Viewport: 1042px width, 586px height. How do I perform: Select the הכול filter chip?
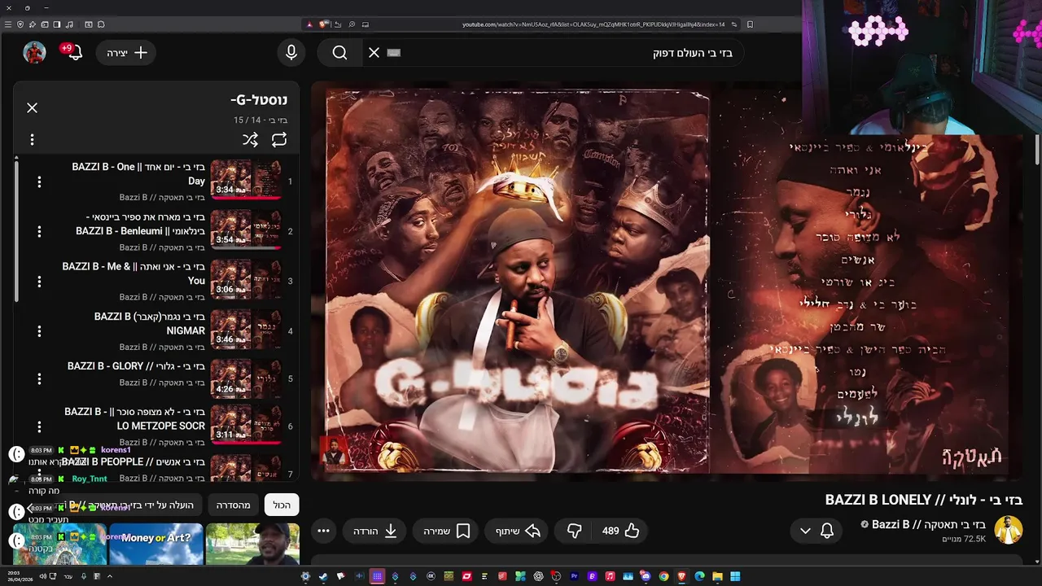coord(282,505)
